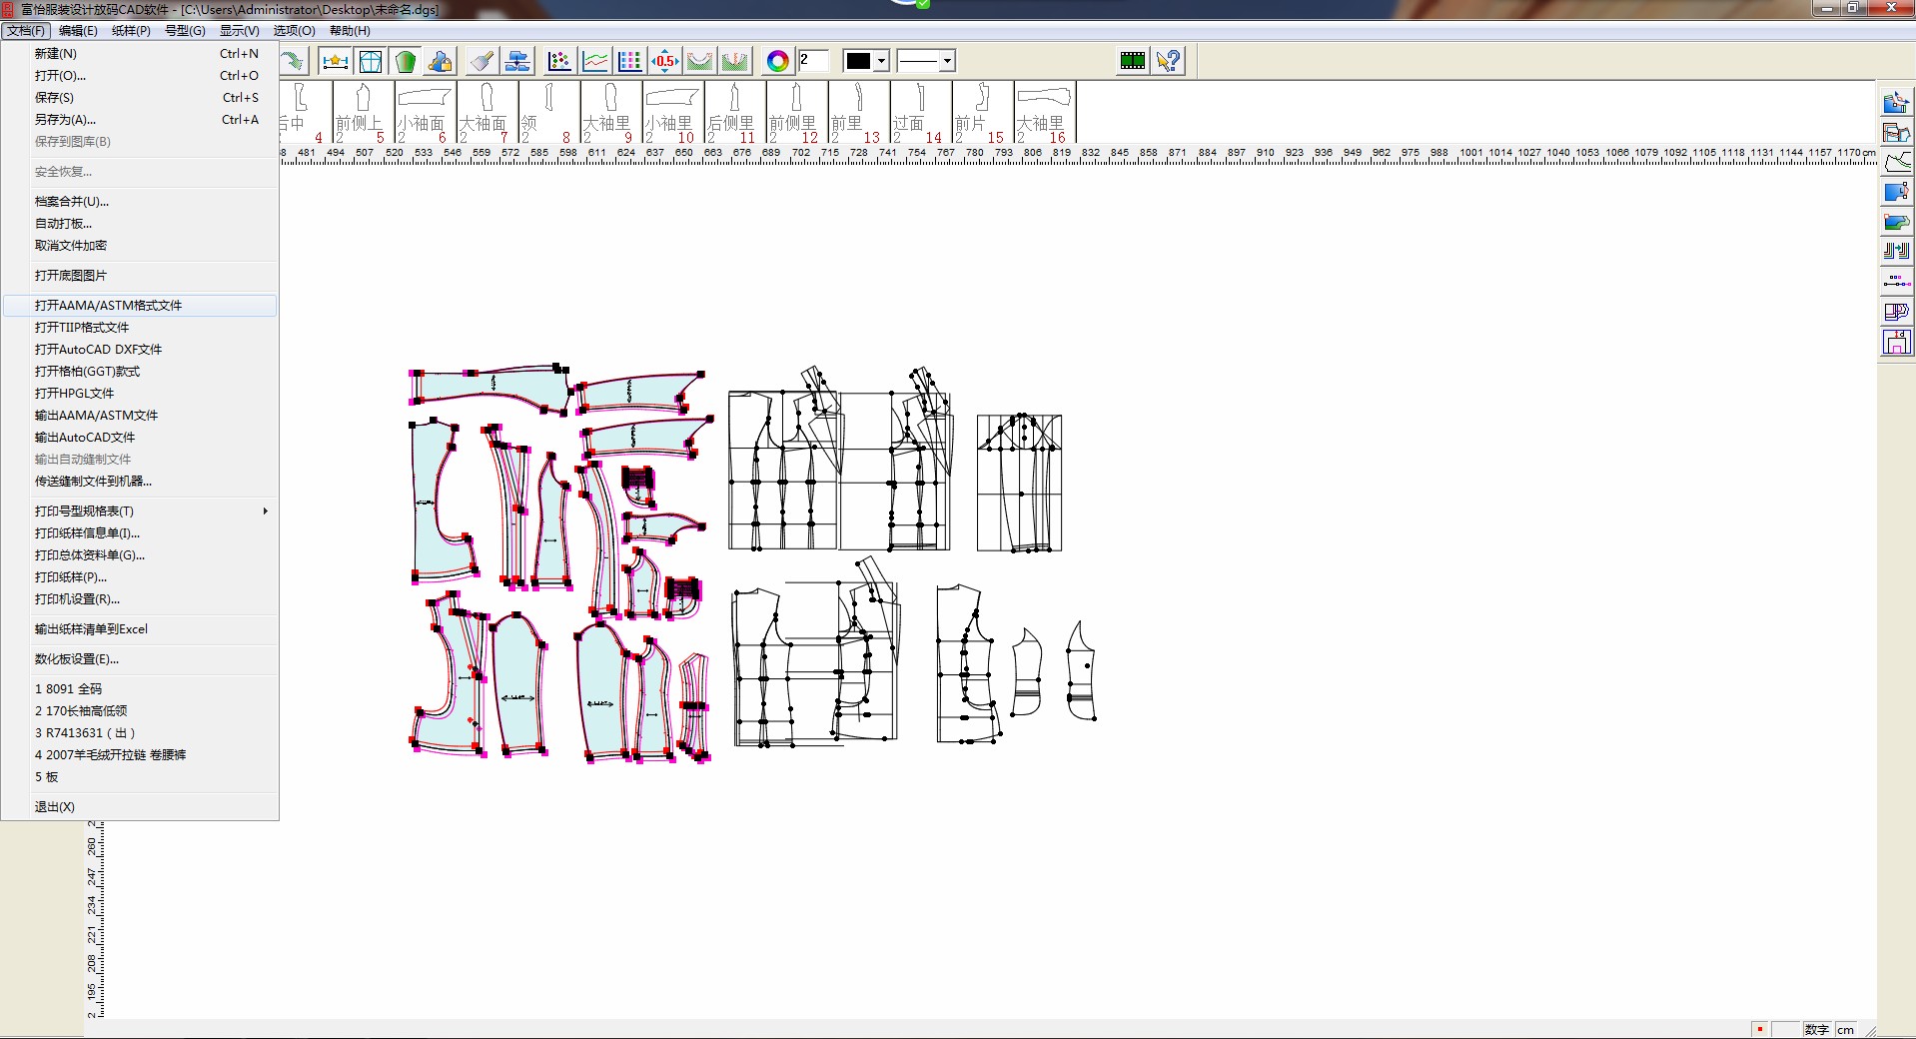
Task: Open the 纸样(P) menu
Action: [131, 31]
